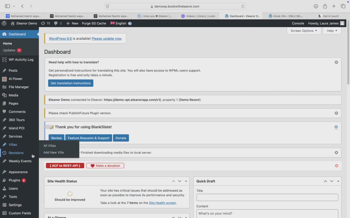
Task: Open Howdy, Laura James account menu
Action: [326, 23]
